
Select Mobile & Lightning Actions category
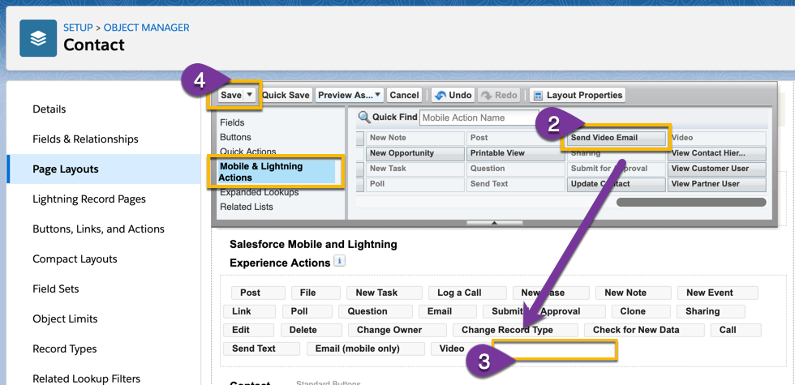(277, 172)
